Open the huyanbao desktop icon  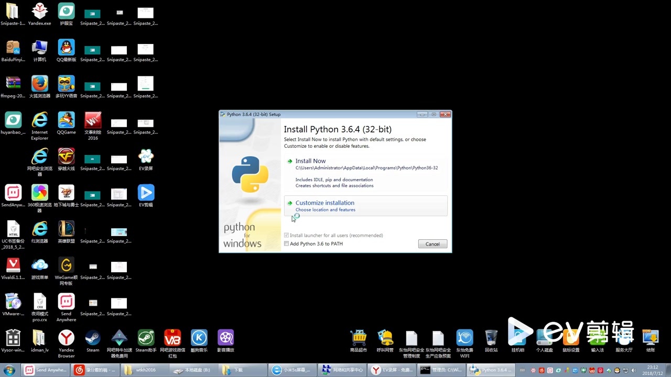tap(13, 124)
